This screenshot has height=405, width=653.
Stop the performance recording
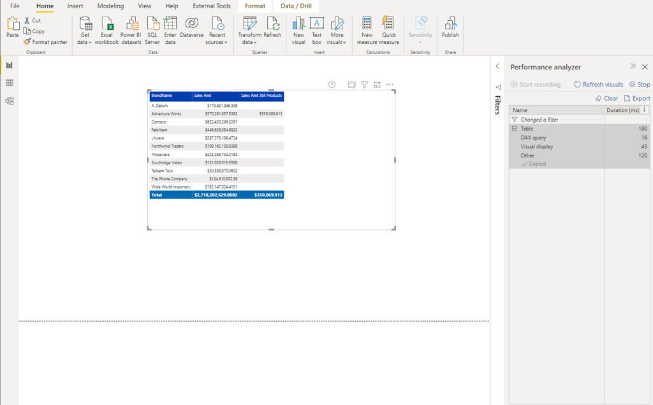(x=640, y=85)
